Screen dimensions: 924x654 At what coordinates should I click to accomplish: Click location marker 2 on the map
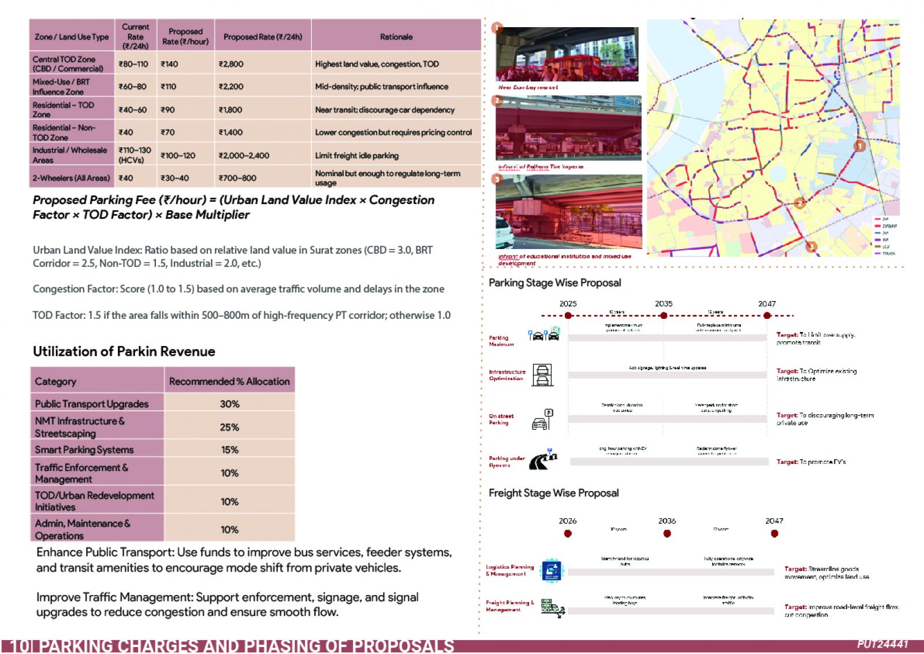[x=799, y=203]
